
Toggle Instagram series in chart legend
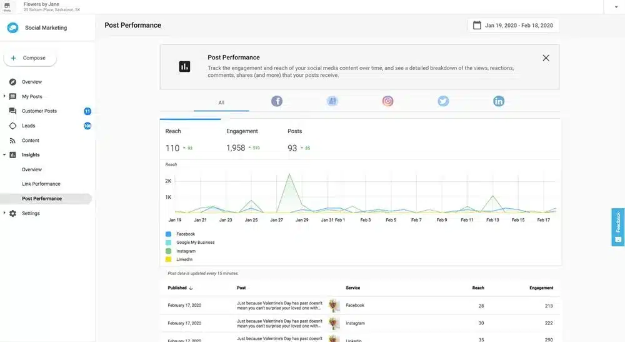[169, 251]
